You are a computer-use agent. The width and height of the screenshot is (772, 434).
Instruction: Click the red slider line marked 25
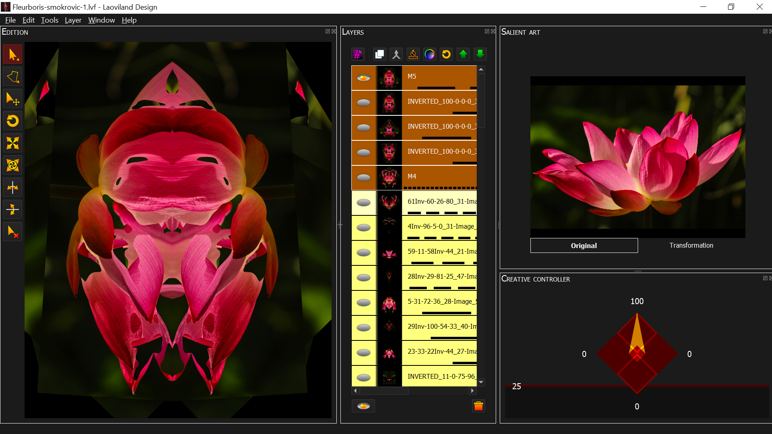pyautogui.click(x=637, y=386)
